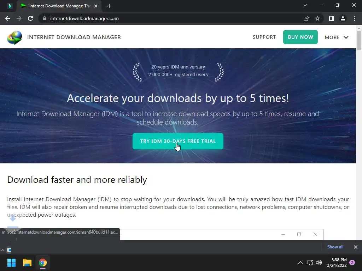Expand the MORE menu
The image size is (362, 271).
click(337, 37)
